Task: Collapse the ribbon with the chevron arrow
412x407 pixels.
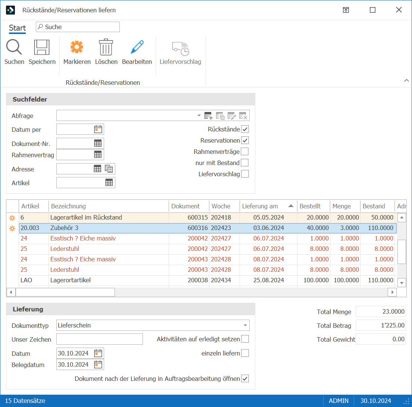Action: click(x=406, y=80)
